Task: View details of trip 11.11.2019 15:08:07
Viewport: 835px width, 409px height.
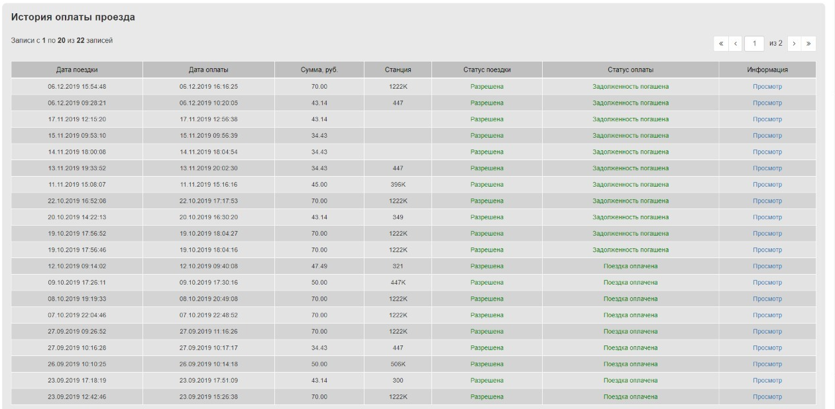Action: coord(767,185)
